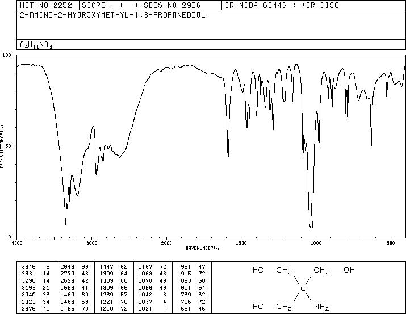Click the IR-NIDA-60446 KBR DISC label
Screen dimensions: 406x314
[x=282, y=5]
